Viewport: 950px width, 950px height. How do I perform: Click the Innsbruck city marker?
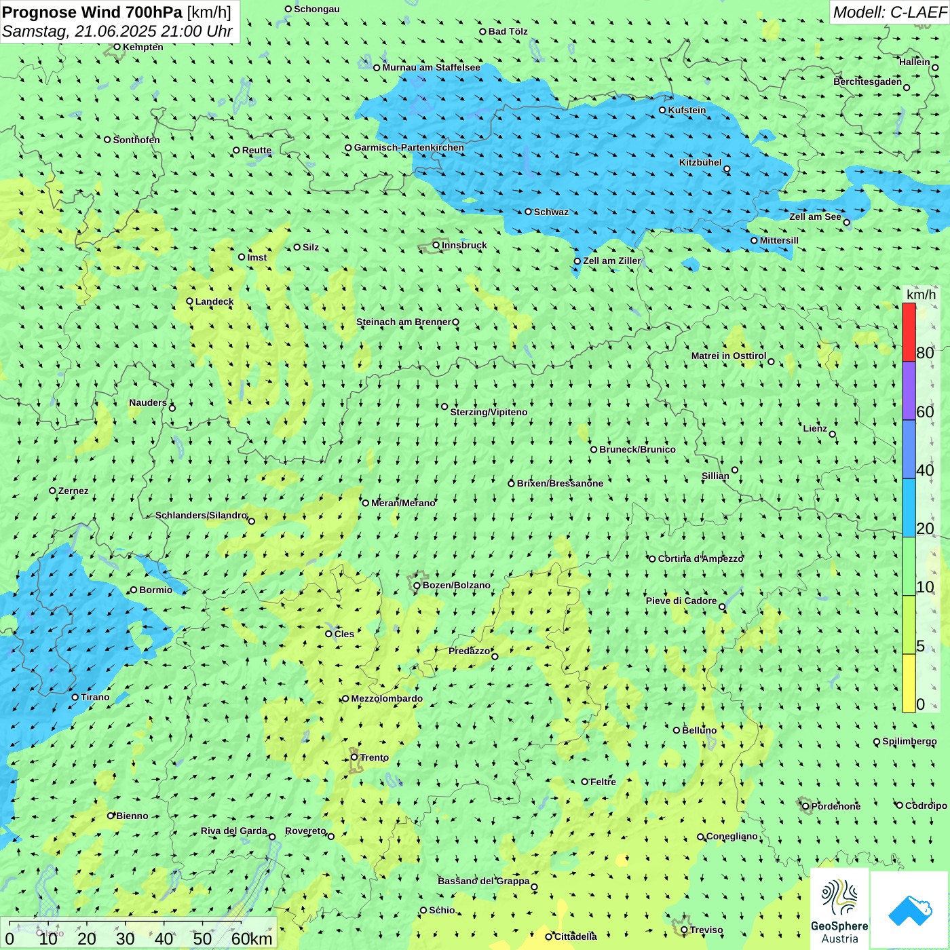point(436,245)
